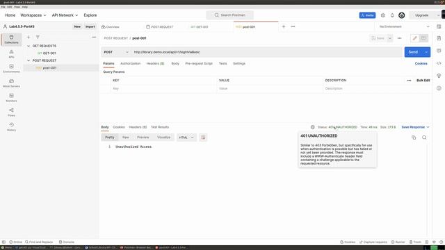Click the network globe icon in response
The image size is (445, 250).
coord(313,127)
